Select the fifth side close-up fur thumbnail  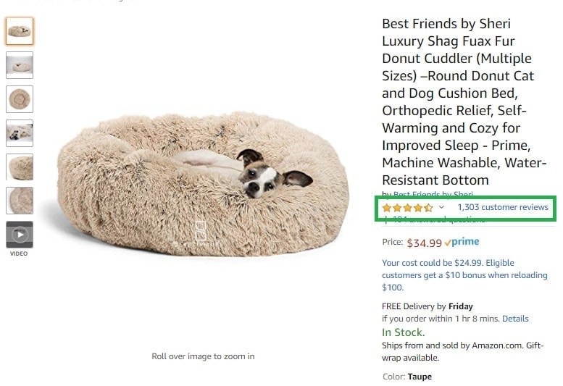(x=20, y=167)
